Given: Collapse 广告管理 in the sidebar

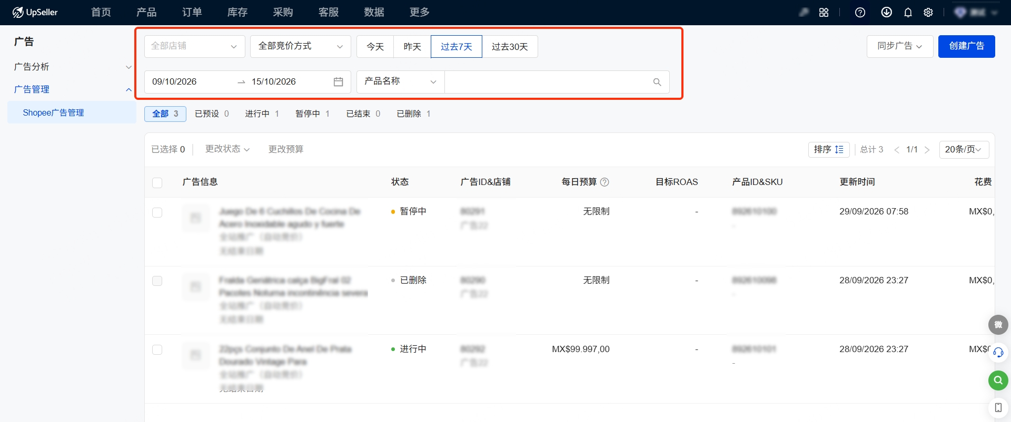Looking at the screenshot, I should pos(72,89).
